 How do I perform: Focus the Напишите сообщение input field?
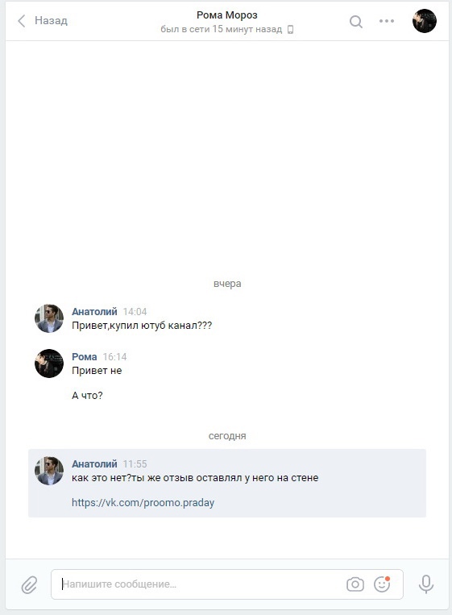(198, 584)
